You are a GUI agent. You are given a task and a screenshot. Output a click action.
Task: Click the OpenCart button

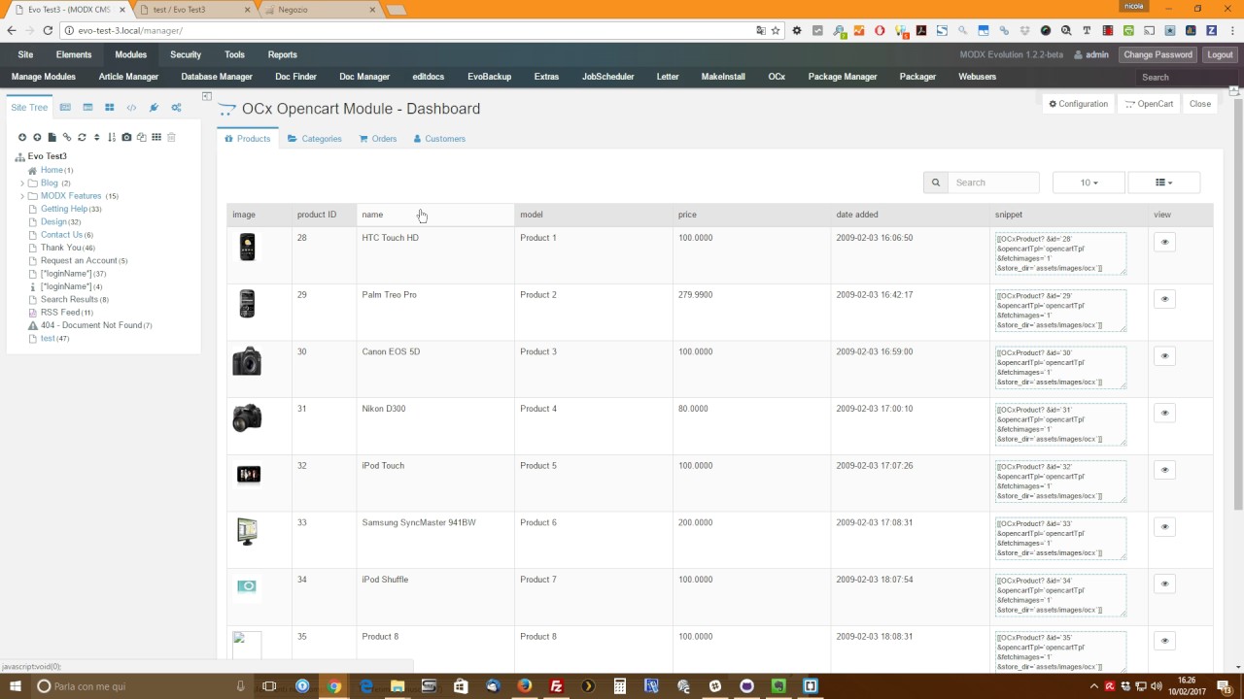point(1149,104)
